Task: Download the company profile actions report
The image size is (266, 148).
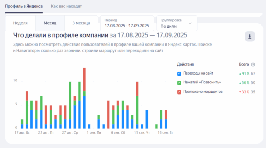Action: tap(250, 37)
